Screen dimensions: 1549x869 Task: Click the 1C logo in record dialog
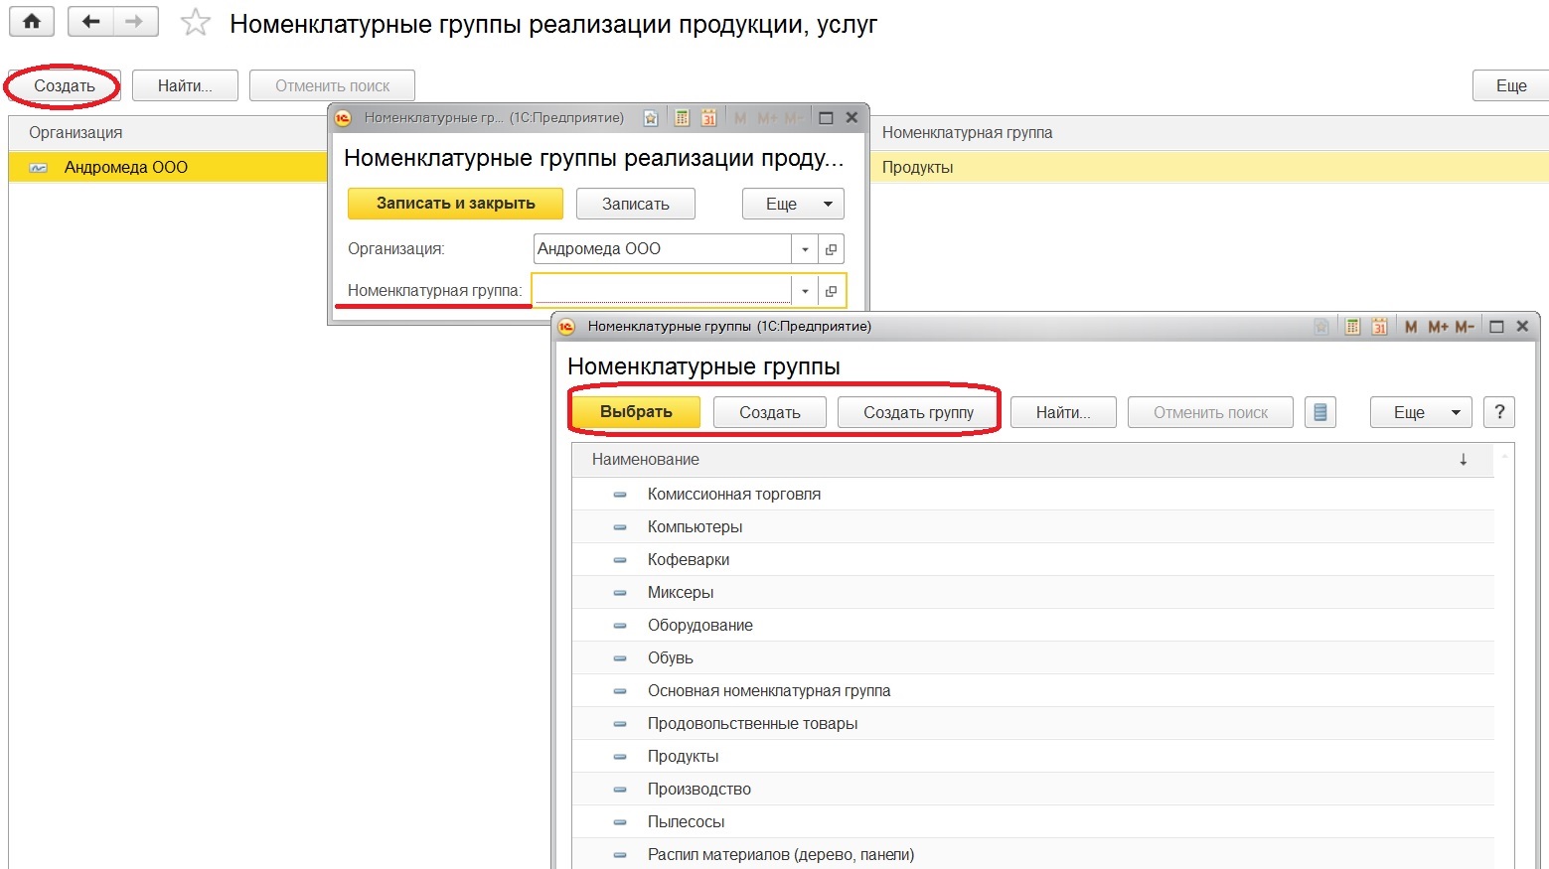[x=343, y=118]
